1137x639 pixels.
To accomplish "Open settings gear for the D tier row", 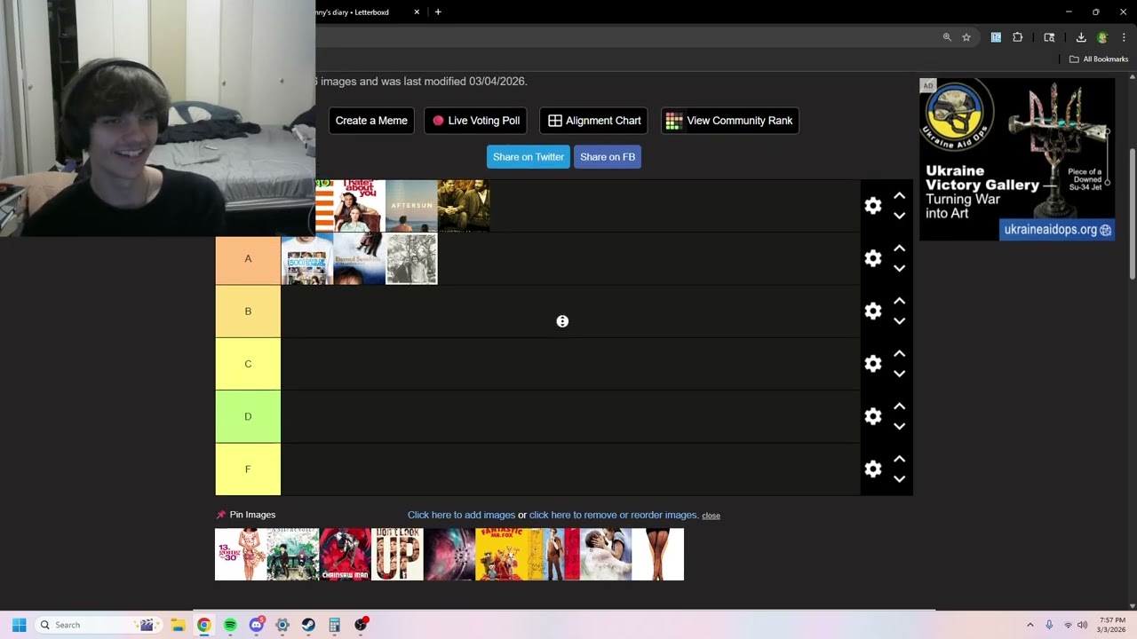I will (873, 416).
